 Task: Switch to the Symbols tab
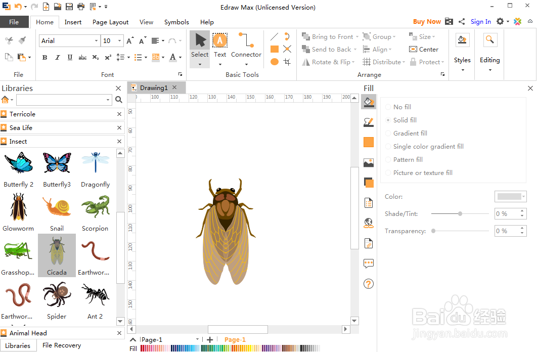point(176,22)
